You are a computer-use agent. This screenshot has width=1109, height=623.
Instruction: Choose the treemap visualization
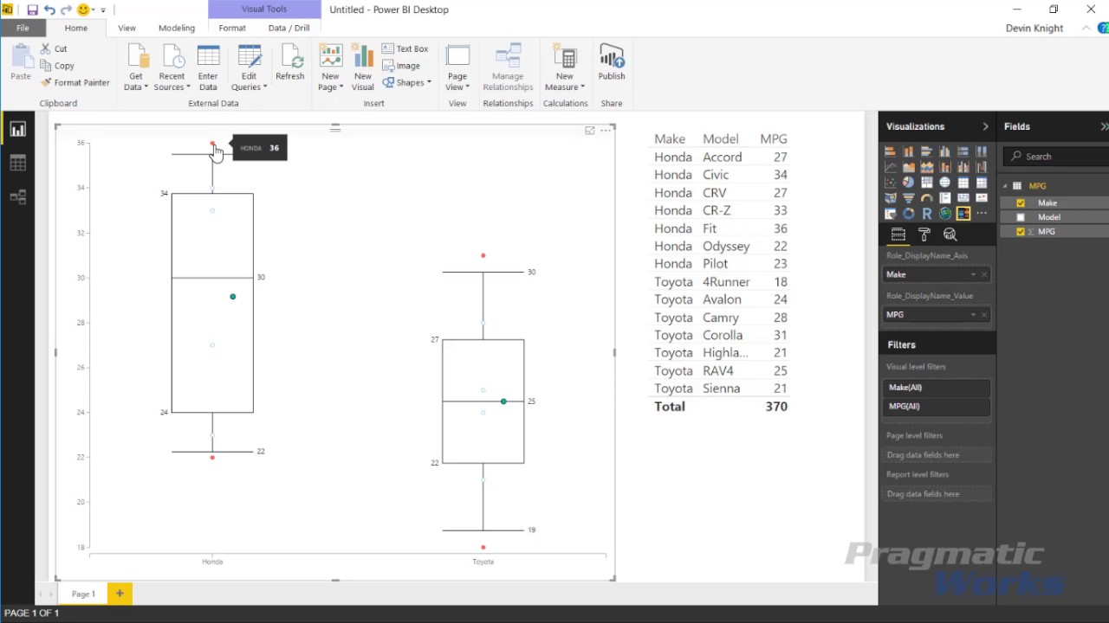click(x=926, y=183)
